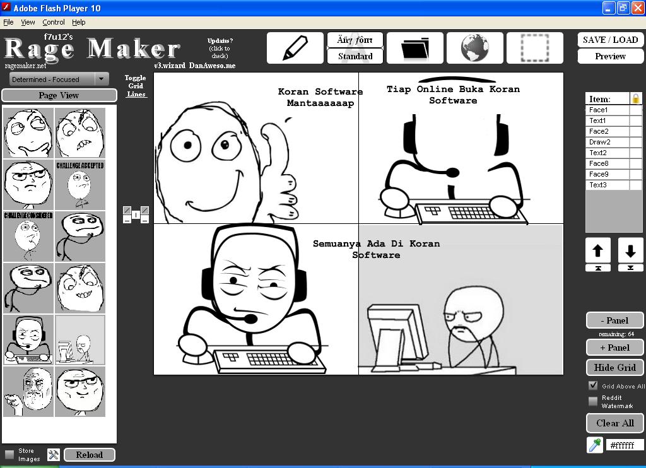This screenshot has height=468, width=646.
Task: Click the globe web image icon
Action: pyautogui.click(x=474, y=48)
